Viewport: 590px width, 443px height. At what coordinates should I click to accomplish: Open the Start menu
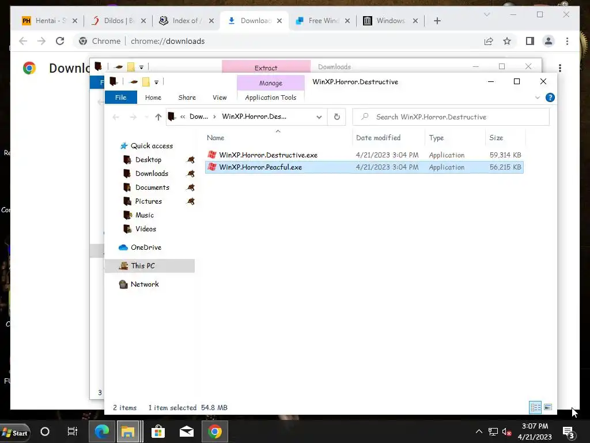click(x=15, y=432)
